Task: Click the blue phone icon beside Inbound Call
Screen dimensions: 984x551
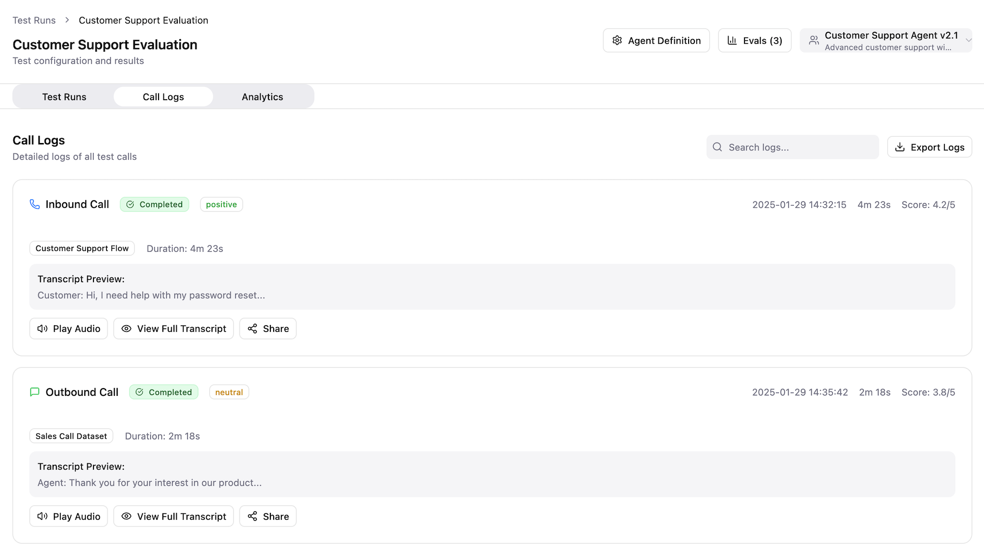Action: 35,204
